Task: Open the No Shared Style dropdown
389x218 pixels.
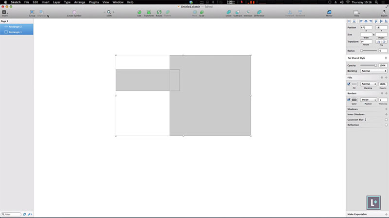Action: (x=367, y=58)
